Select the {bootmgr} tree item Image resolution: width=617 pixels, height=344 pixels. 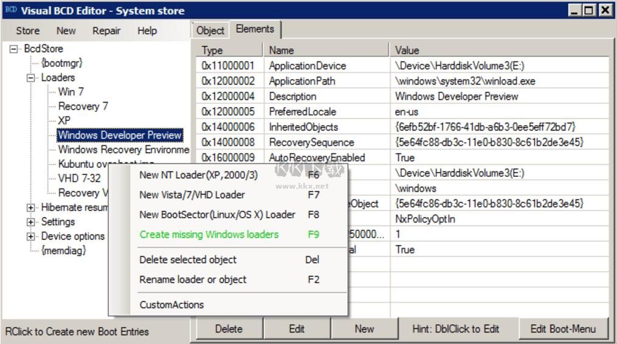coord(61,63)
